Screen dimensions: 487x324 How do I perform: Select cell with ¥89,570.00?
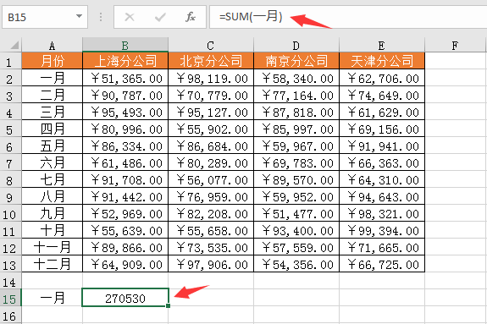click(x=296, y=179)
